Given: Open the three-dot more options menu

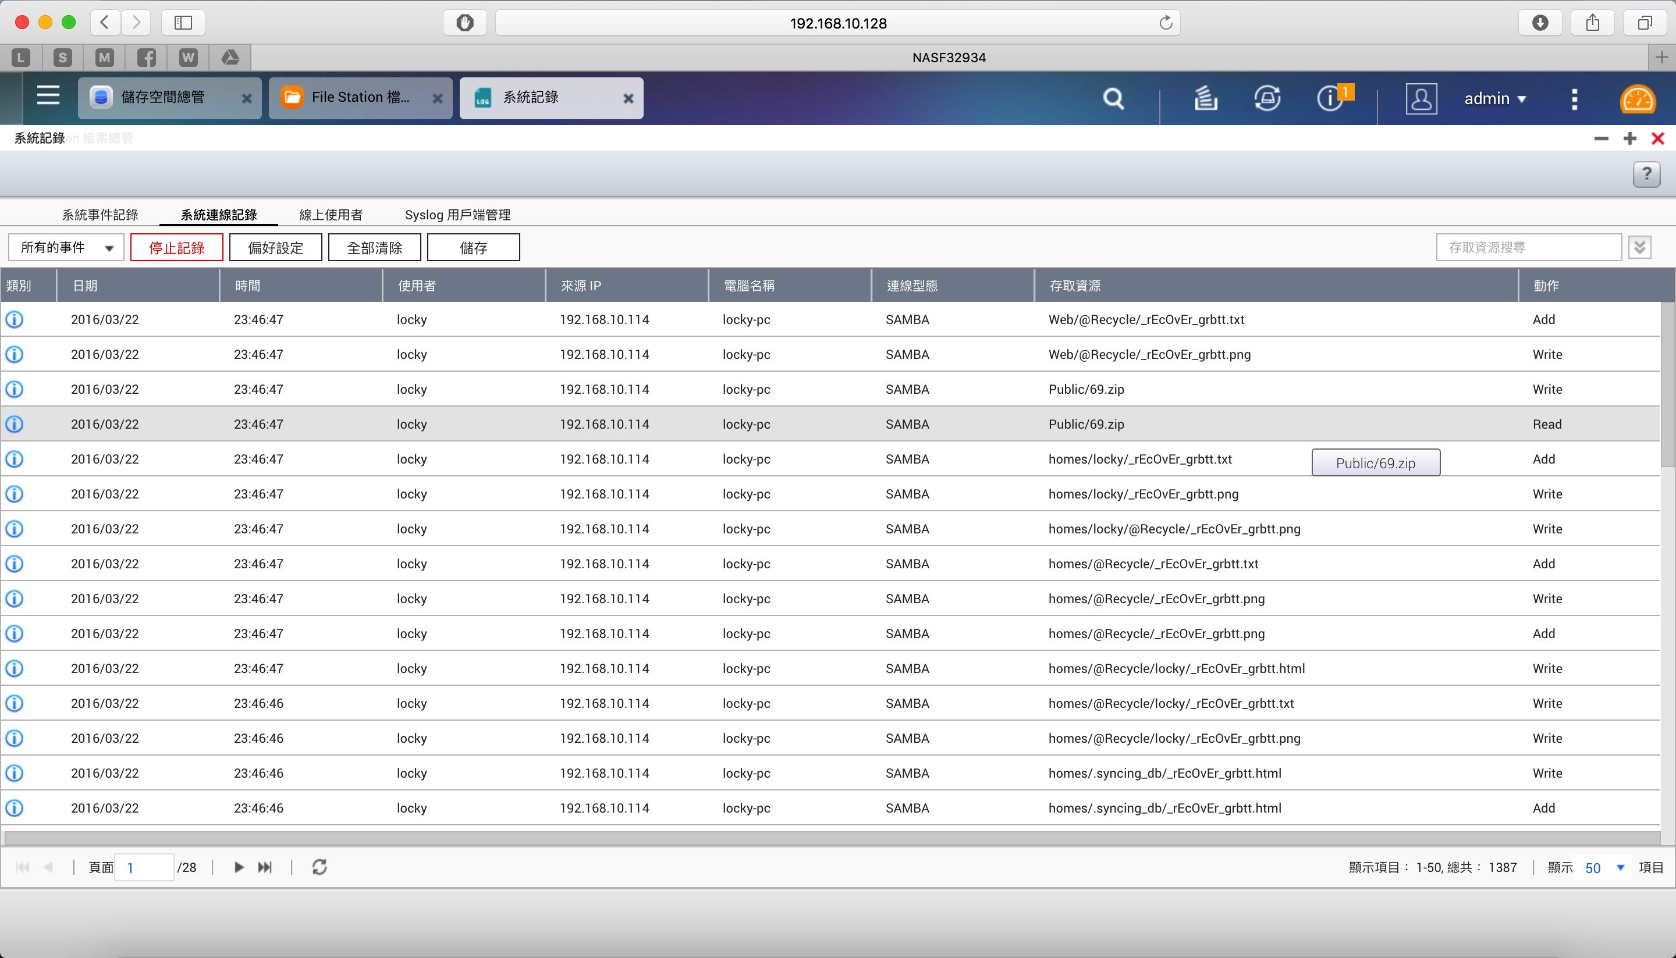Looking at the screenshot, I should pyautogui.click(x=1574, y=99).
